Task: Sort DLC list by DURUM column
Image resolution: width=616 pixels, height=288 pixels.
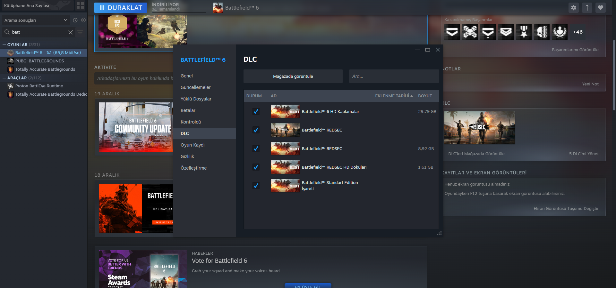Action: pos(254,96)
